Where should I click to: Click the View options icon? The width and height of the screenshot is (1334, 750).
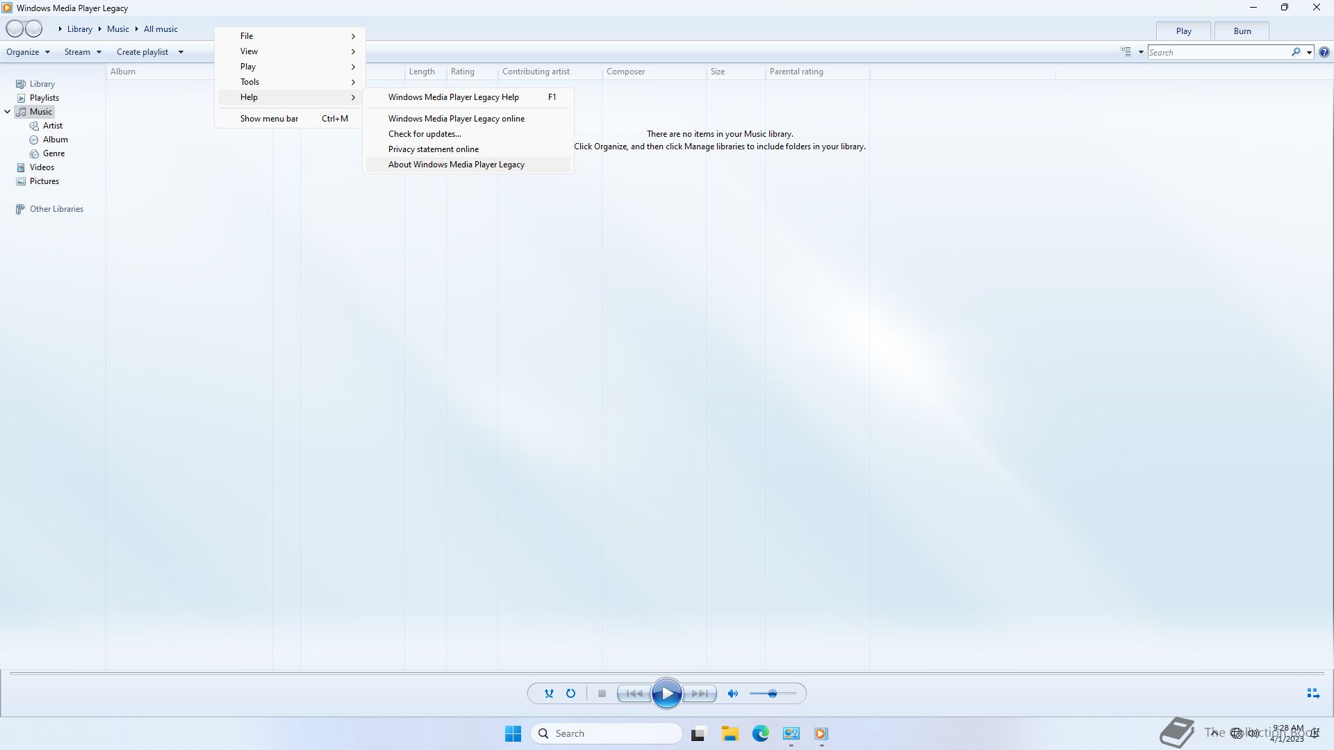pyautogui.click(x=1126, y=52)
